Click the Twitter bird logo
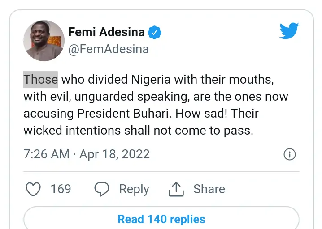This screenshot has height=229, width=322. point(289,31)
